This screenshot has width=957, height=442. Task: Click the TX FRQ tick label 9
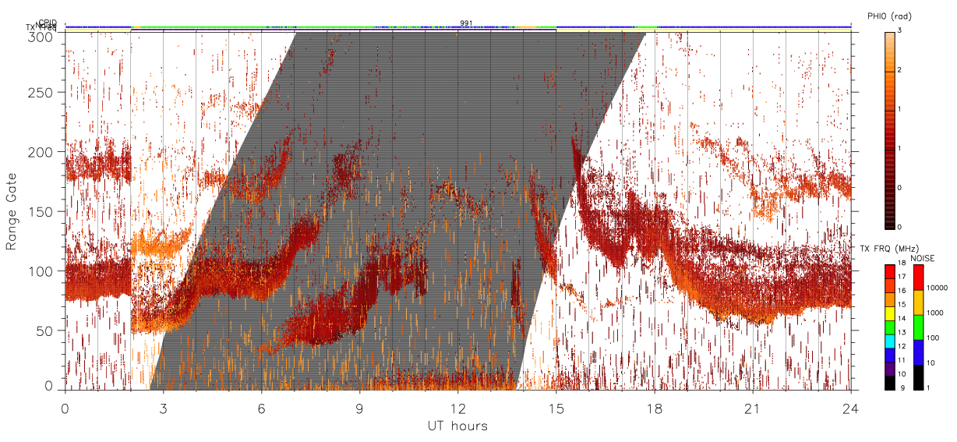[x=902, y=388]
